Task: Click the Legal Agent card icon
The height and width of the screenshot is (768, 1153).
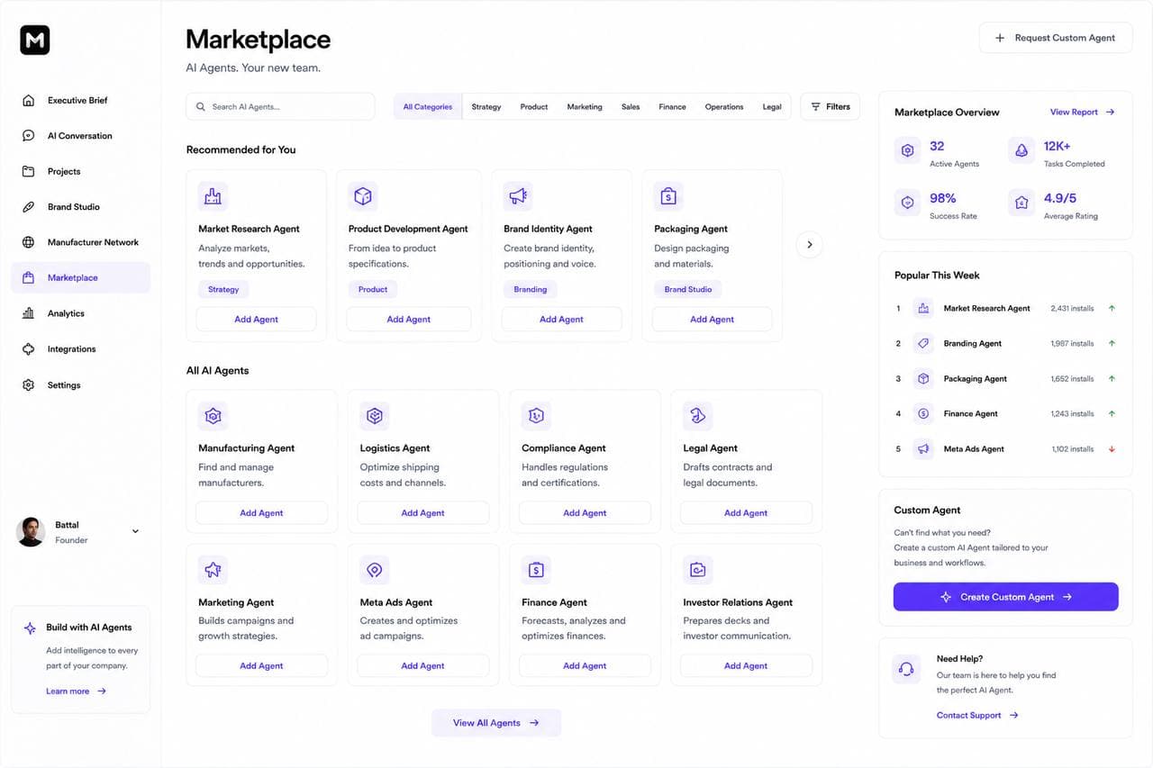Action: (x=697, y=416)
